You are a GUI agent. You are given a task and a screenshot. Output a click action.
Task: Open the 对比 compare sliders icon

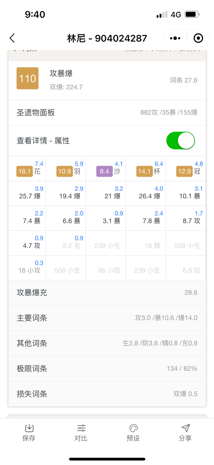(81, 428)
